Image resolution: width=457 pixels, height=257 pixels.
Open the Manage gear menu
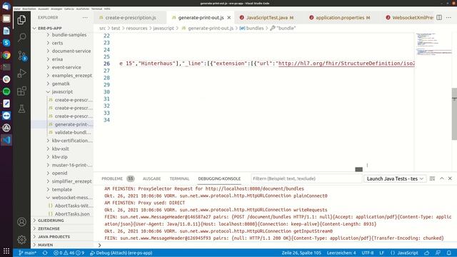point(21,240)
